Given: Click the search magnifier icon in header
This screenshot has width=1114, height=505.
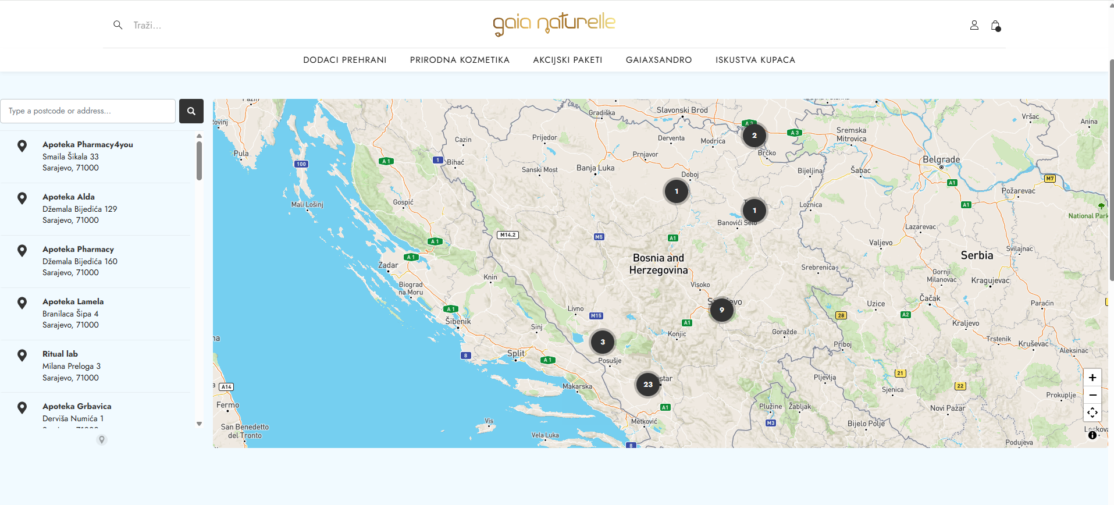Looking at the screenshot, I should [118, 25].
